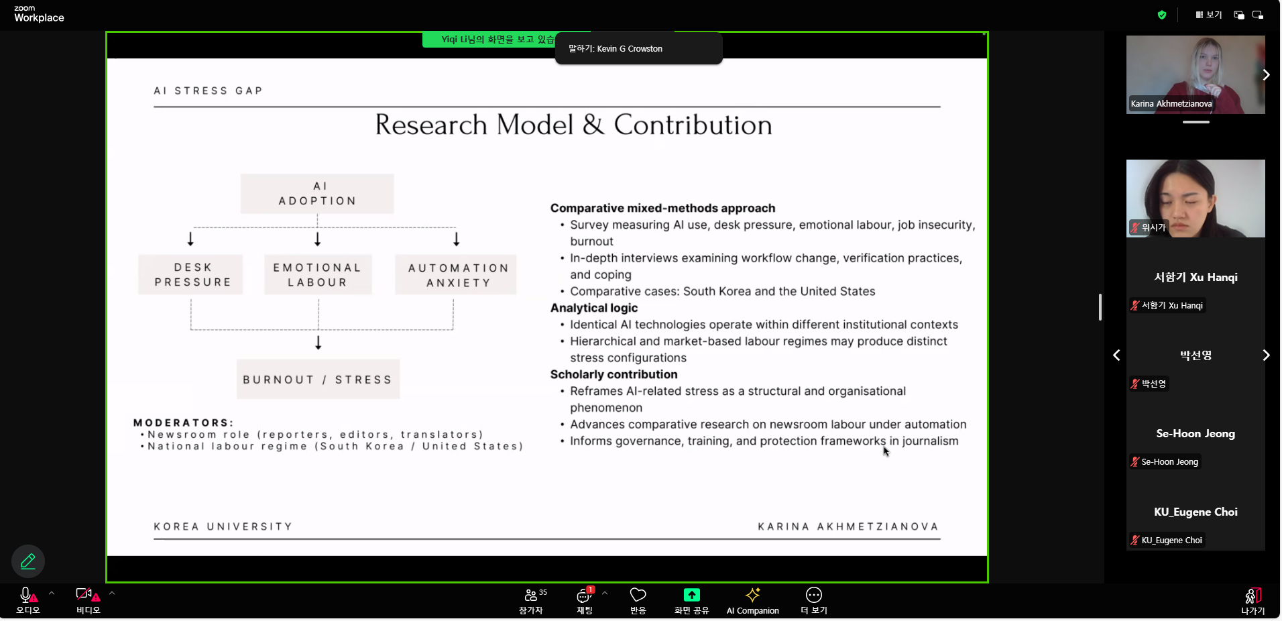Expand video settings arrow
The image size is (1282, 621).
(x=112, y=593)
